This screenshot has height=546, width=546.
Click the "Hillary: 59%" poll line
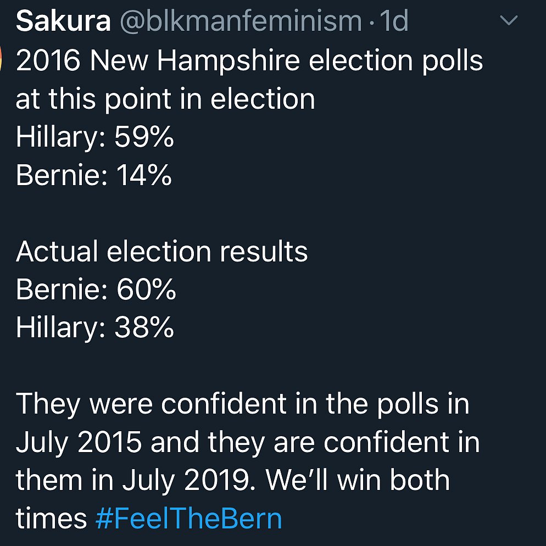(95, 137)
